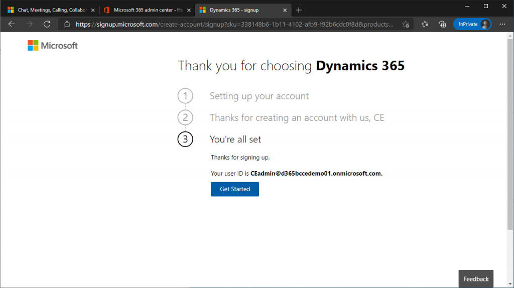Viewport: 514px width, 288px height.
Task: Click the browser Back arrow
Action: pos(12,24)
